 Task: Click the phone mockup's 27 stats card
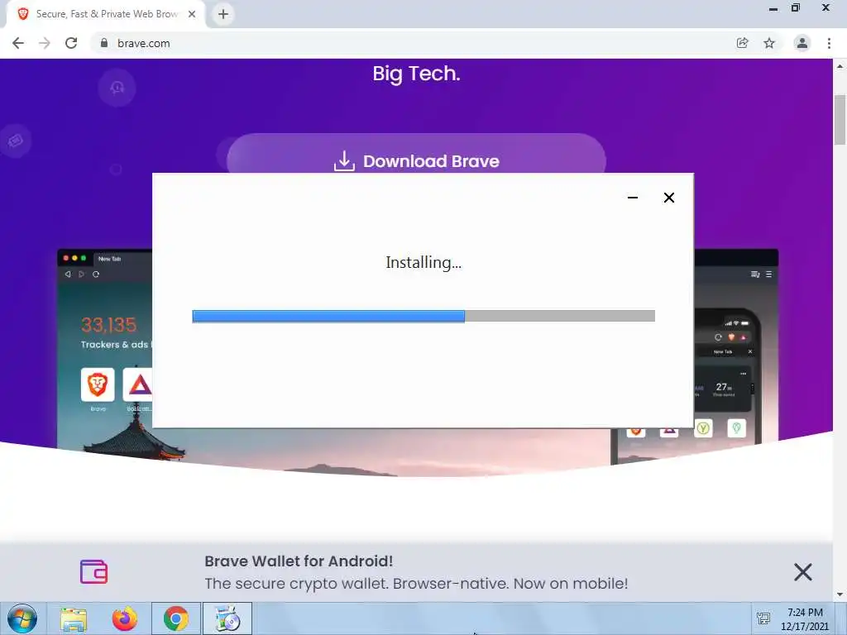(724, 389)
